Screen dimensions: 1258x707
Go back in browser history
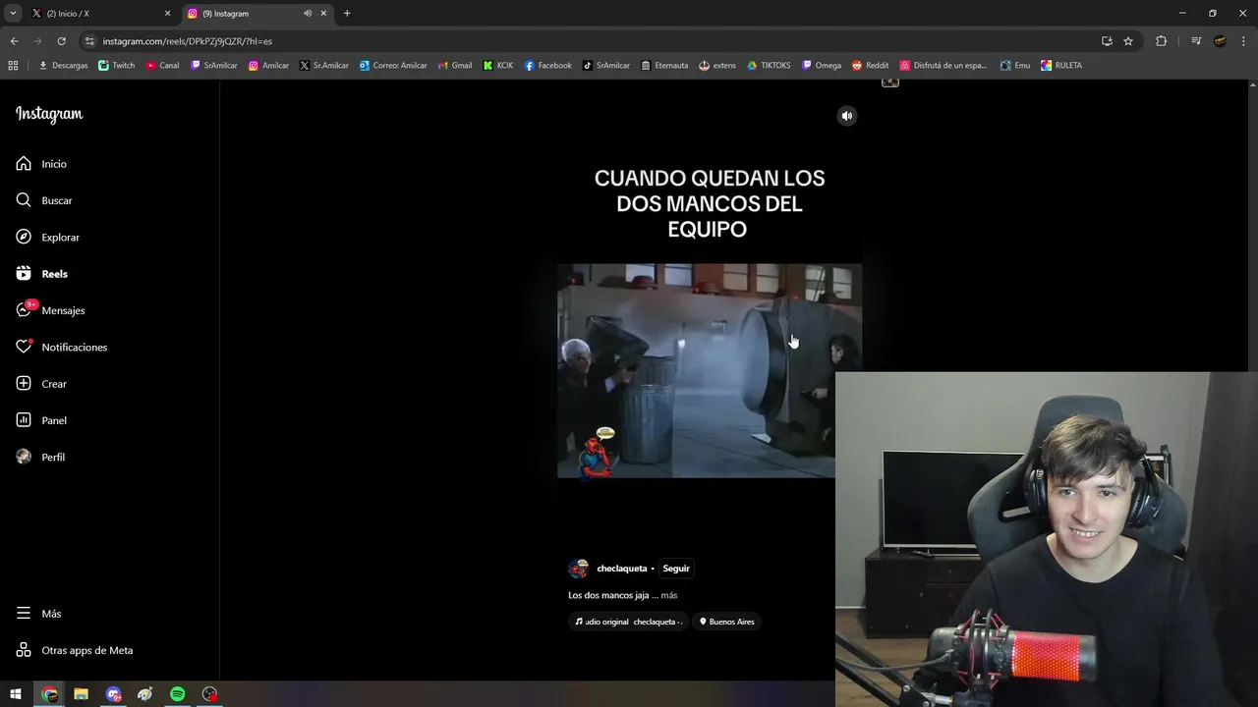point(14,41)
